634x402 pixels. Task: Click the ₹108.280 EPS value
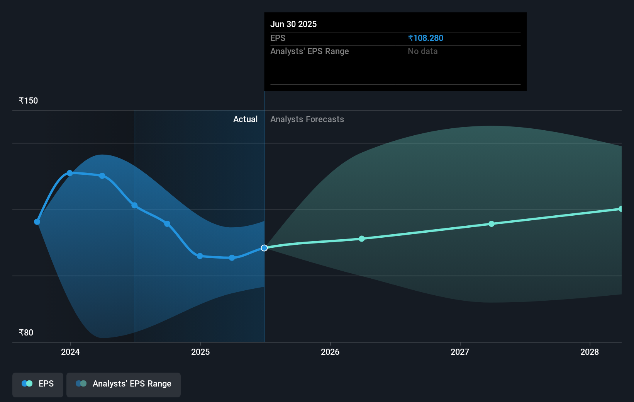425,38
